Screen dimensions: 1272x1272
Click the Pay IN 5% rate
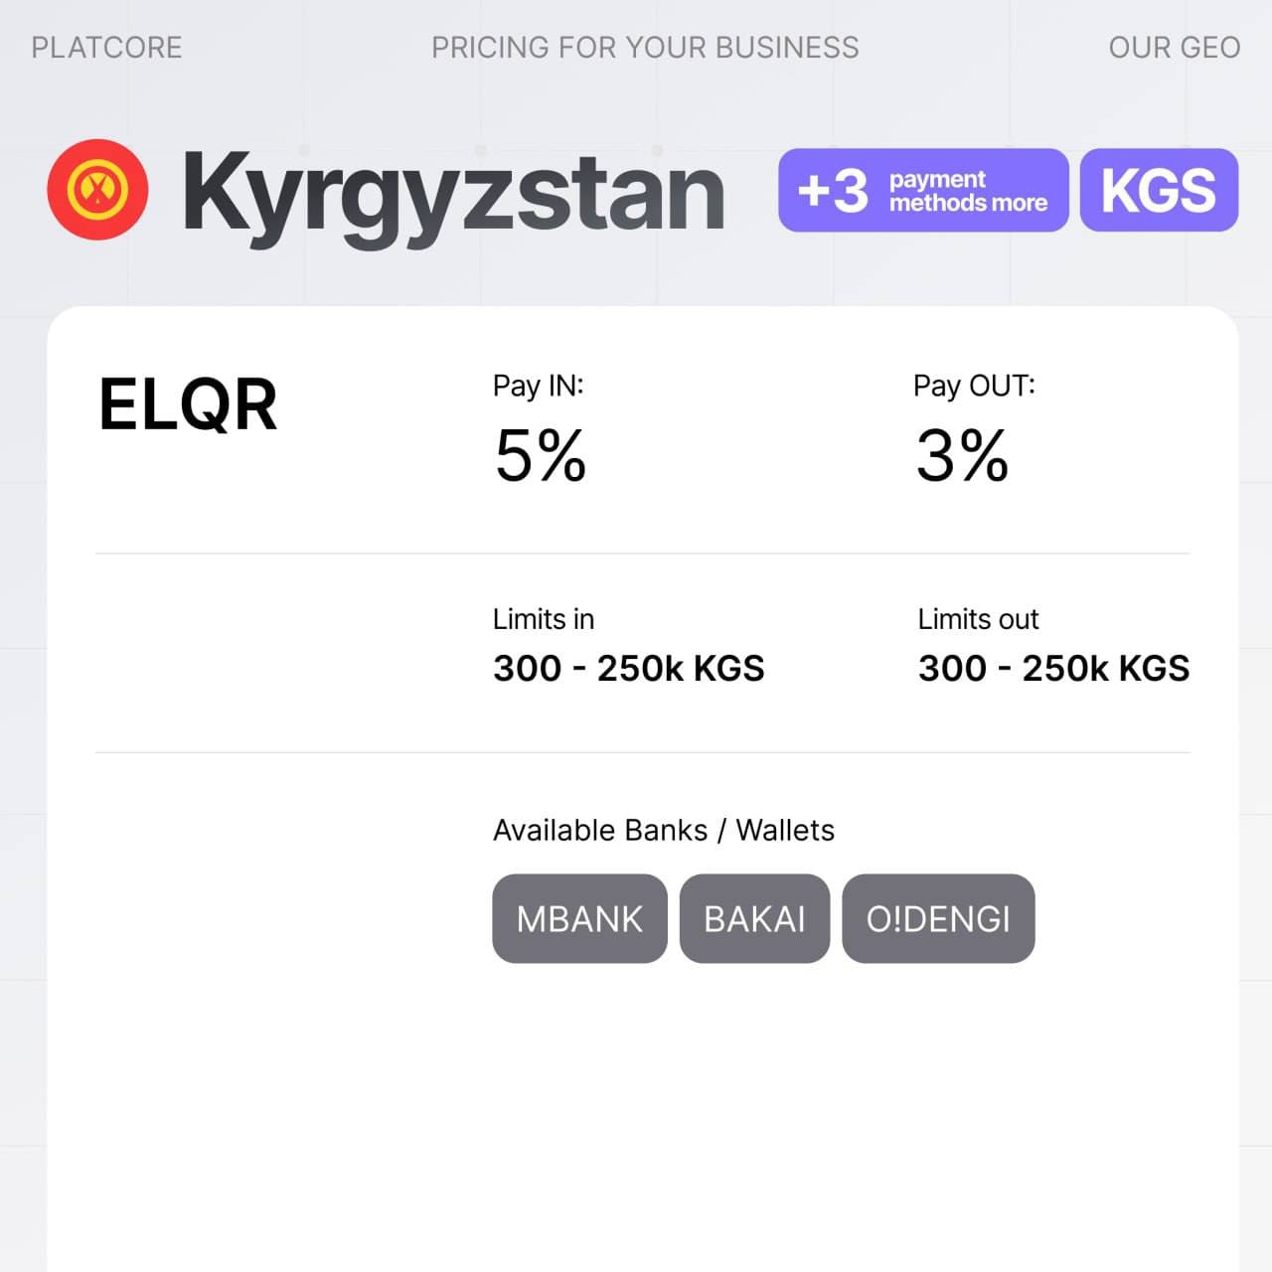point(541,456)
